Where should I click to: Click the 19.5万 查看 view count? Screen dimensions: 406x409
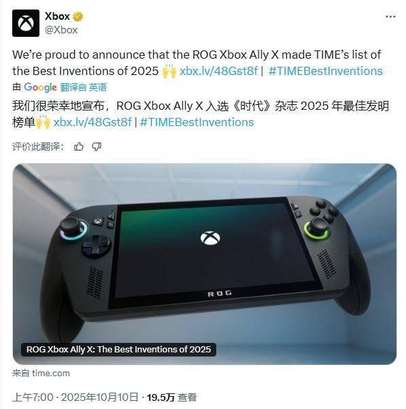pyautogui.click(x=172, y=397)
